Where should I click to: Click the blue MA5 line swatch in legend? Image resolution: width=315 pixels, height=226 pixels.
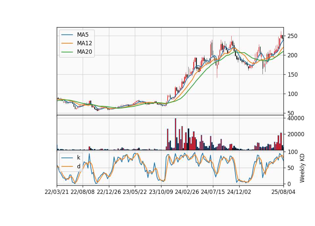coord(67,35)
